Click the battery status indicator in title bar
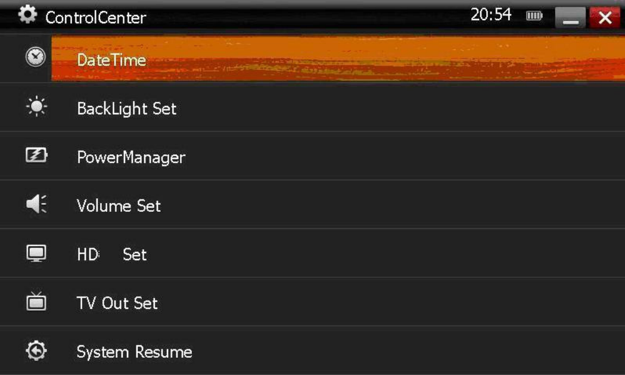Image resolution: width=625 pixels, height=375 pixels. pyautogui.click(x=534, y=16)
